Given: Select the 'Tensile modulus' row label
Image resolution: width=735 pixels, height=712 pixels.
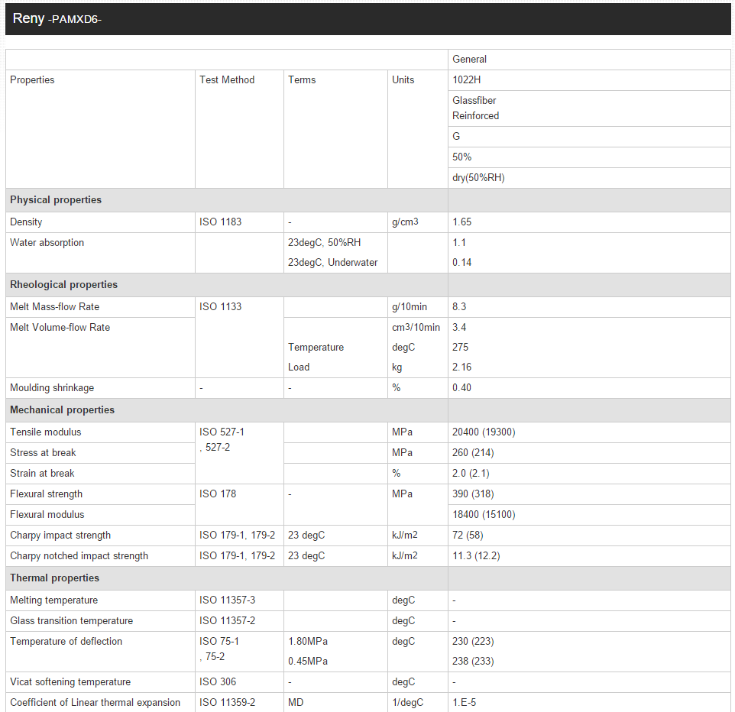Looking at the screenshot, I should click(x=46, y=432).
